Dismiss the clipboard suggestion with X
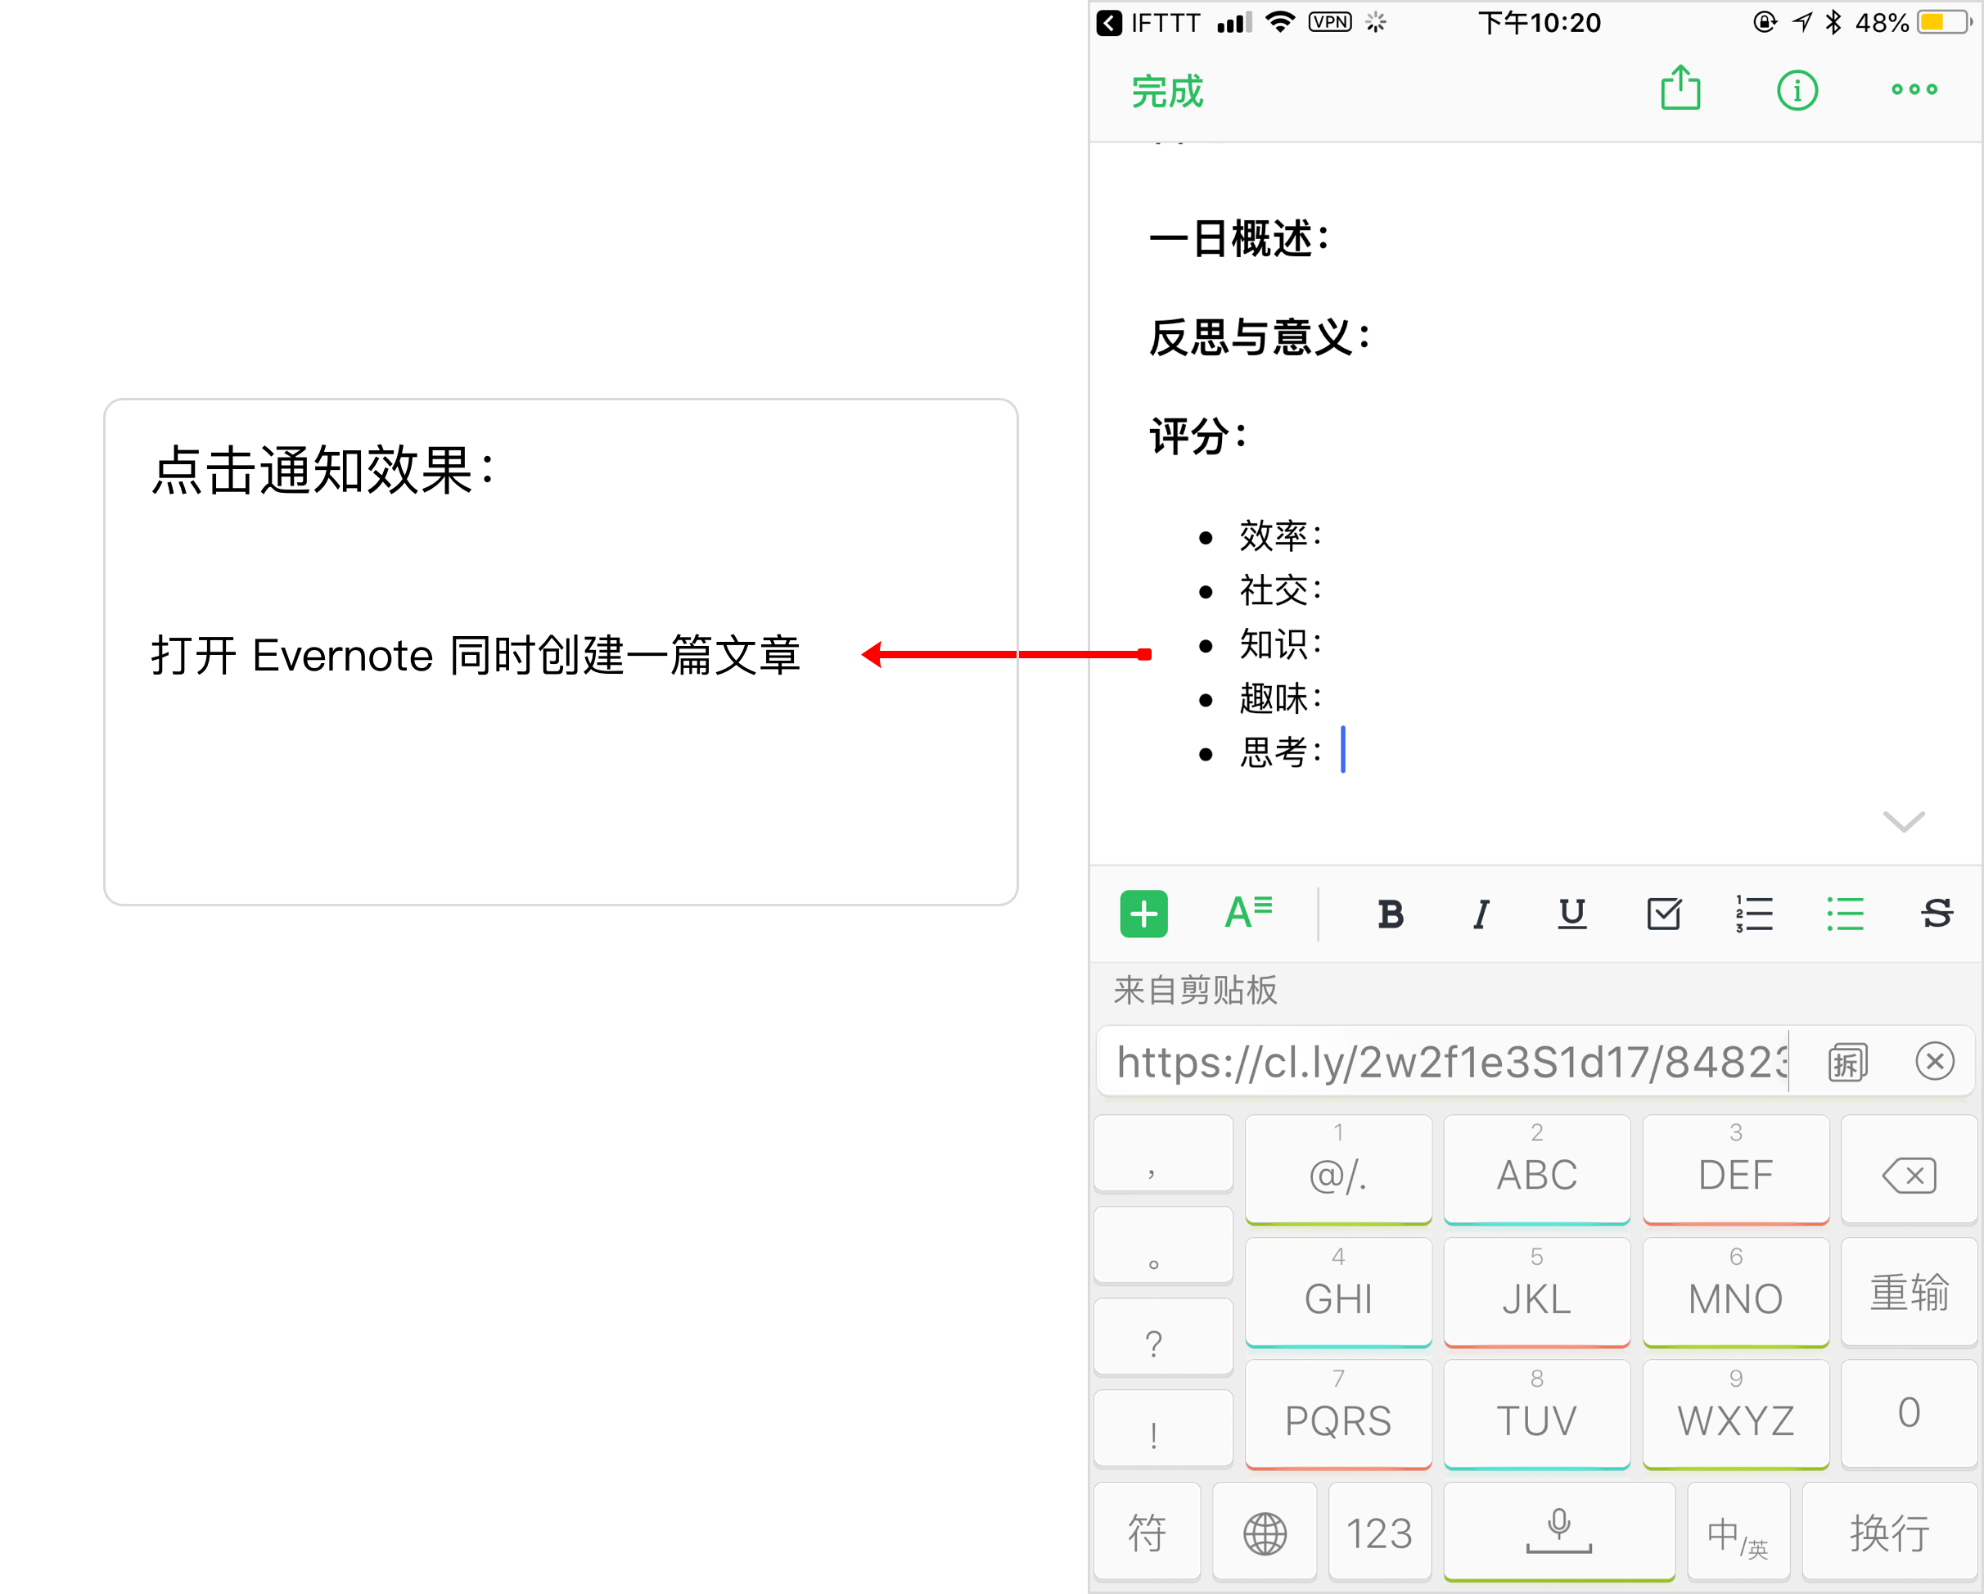Image resolution: width=1984 pixels, height=1594 pixels. [x=1934, y=1061]
